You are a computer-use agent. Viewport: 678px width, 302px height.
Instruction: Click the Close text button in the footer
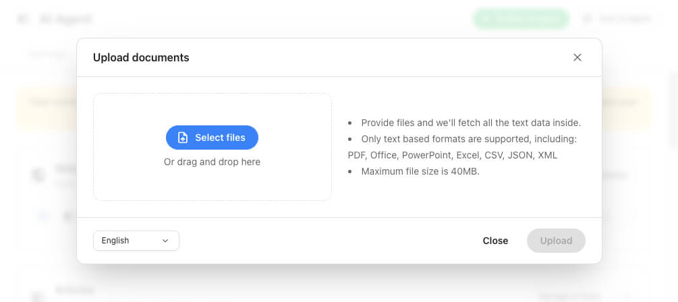tap(496, 241)
